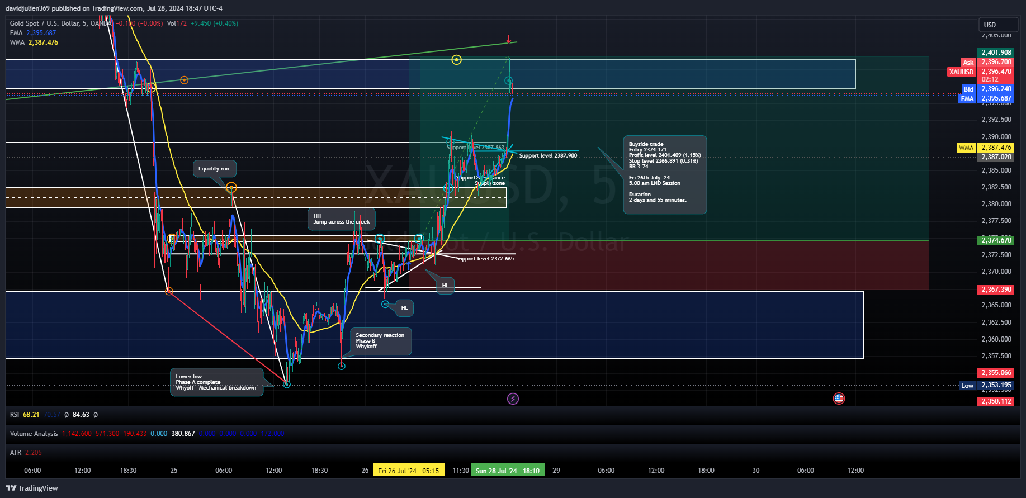Image resolution: width=1026 pixels, height=498 pixels.
Task: Click the HH Jump across the creek callout
Action: tap(341, 219)
